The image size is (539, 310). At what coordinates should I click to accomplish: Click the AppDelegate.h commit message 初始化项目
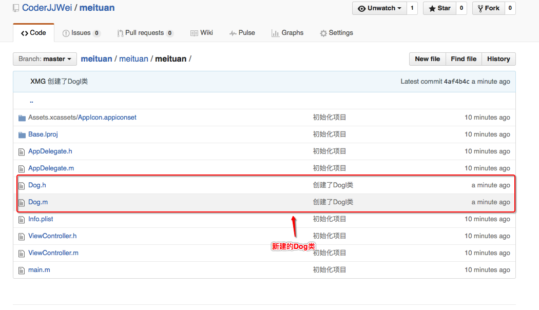coord(330,151)
